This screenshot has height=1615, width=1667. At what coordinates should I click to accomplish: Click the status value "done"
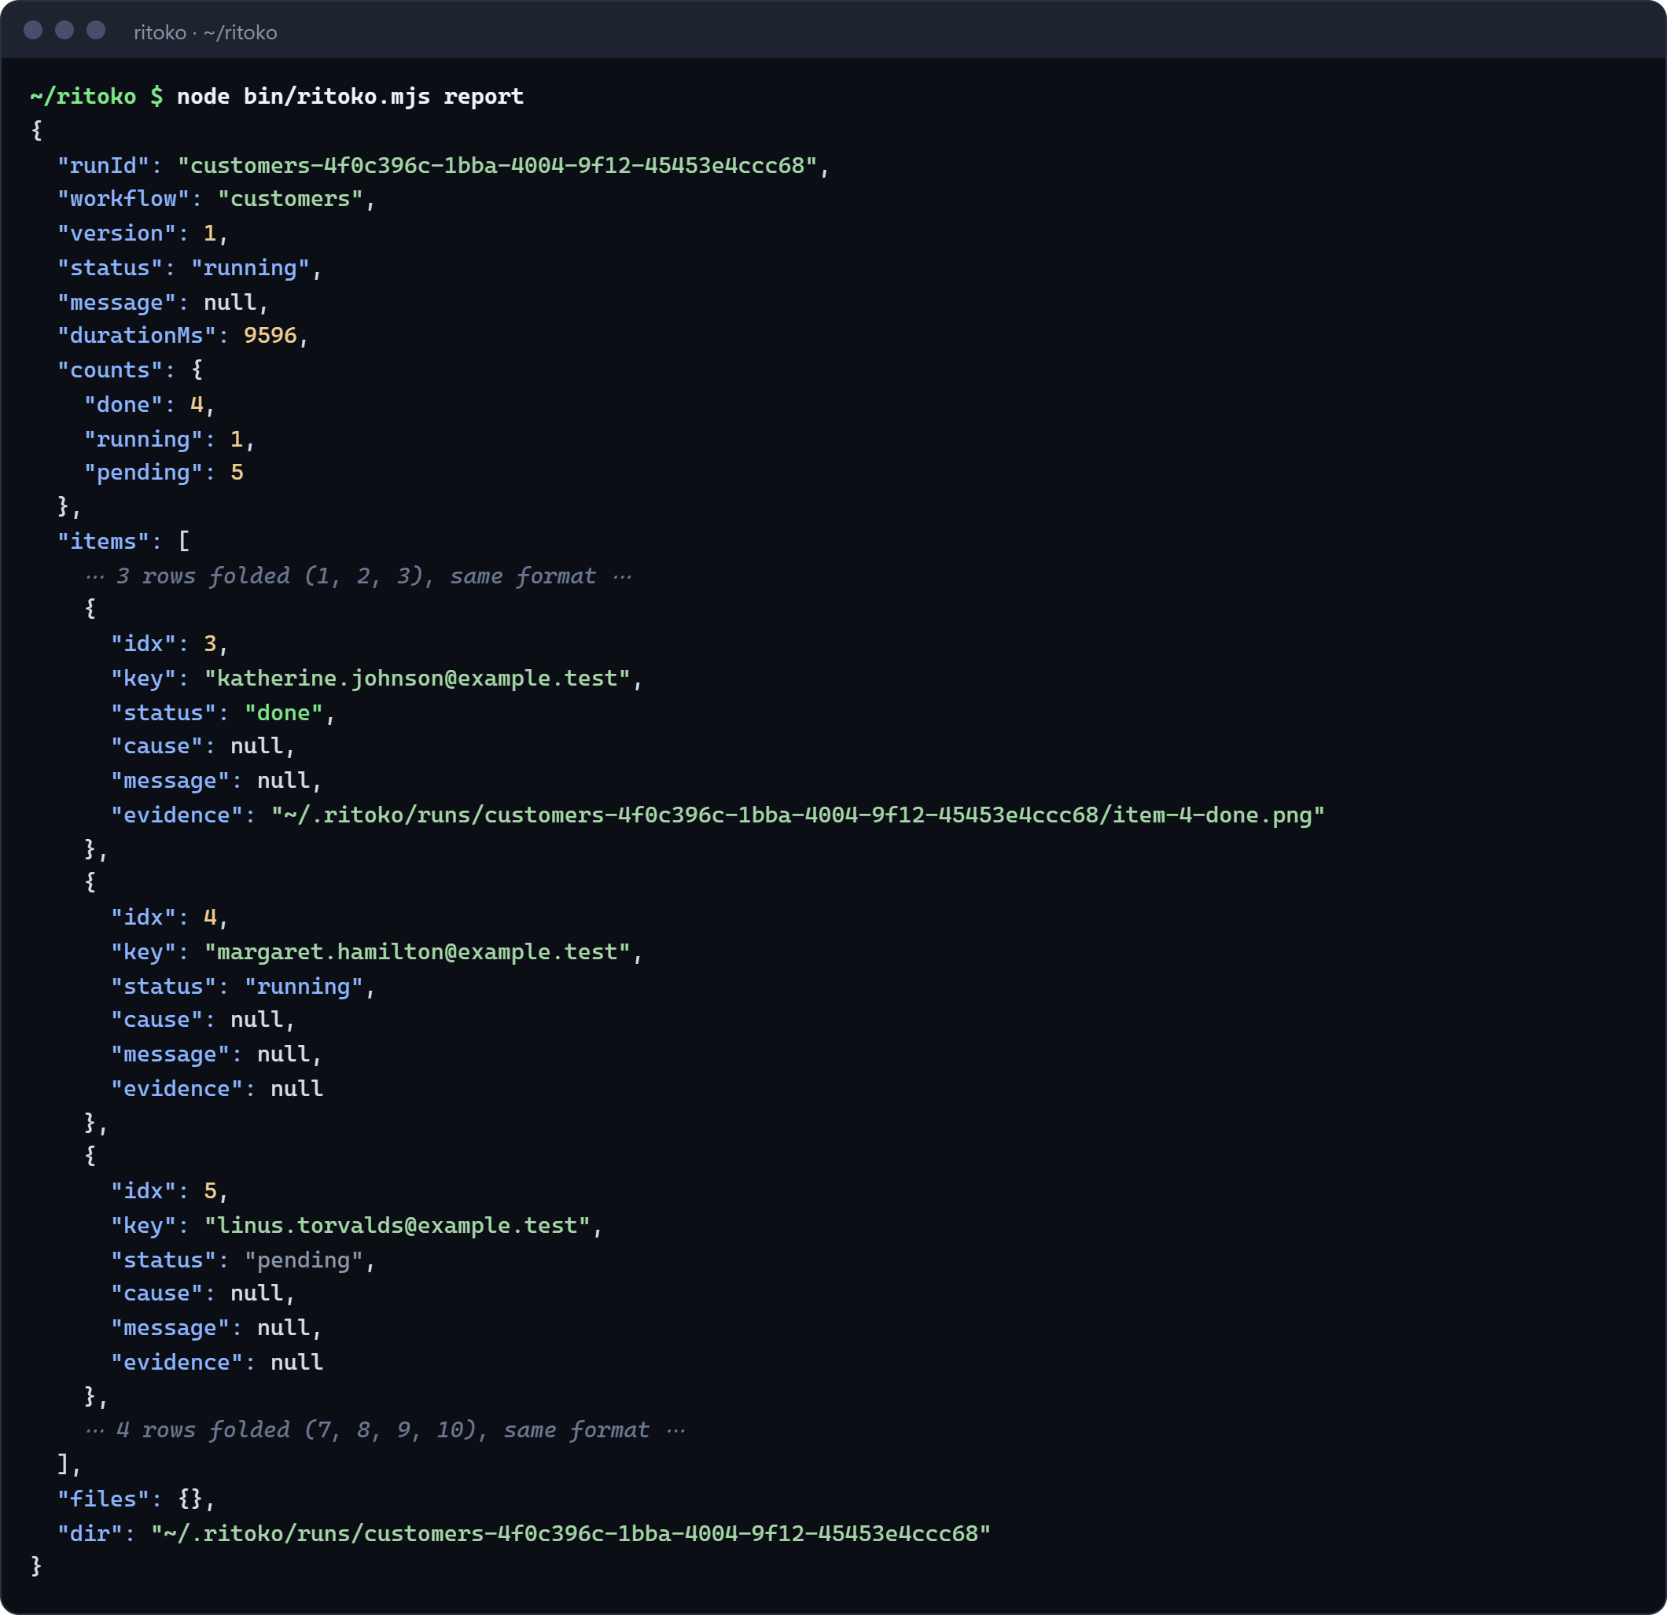(283, 712)
